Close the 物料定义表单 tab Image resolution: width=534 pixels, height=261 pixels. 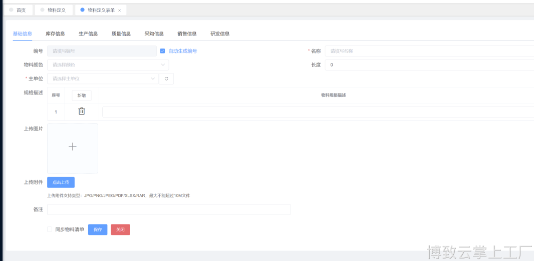click(120, 10)
